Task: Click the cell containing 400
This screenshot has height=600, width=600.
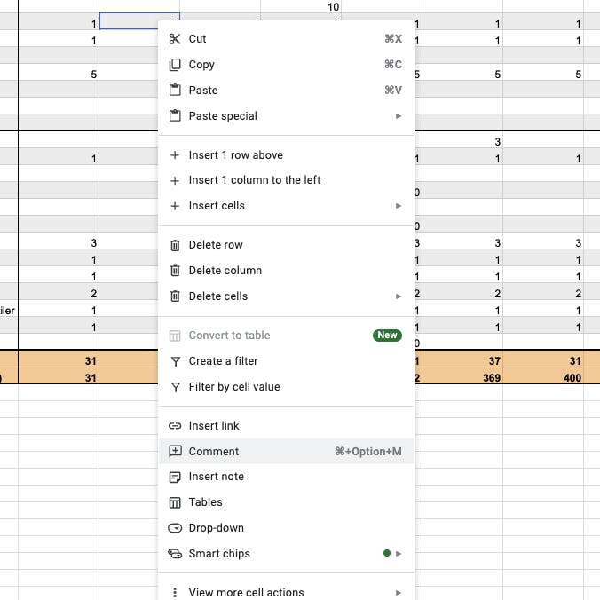Action: [550, 377]
